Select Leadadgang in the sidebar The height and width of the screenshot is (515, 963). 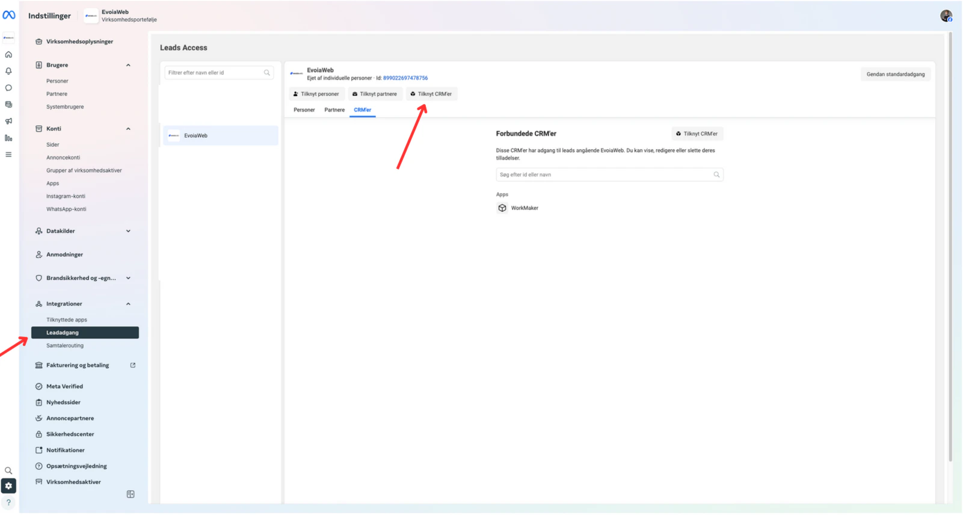(85, 333)
